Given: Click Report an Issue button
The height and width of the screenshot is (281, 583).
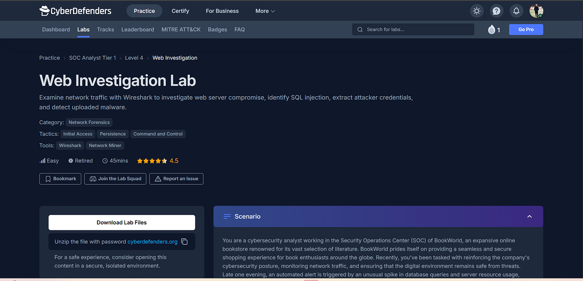Looking at the screenshot, I should coord(176,179).
